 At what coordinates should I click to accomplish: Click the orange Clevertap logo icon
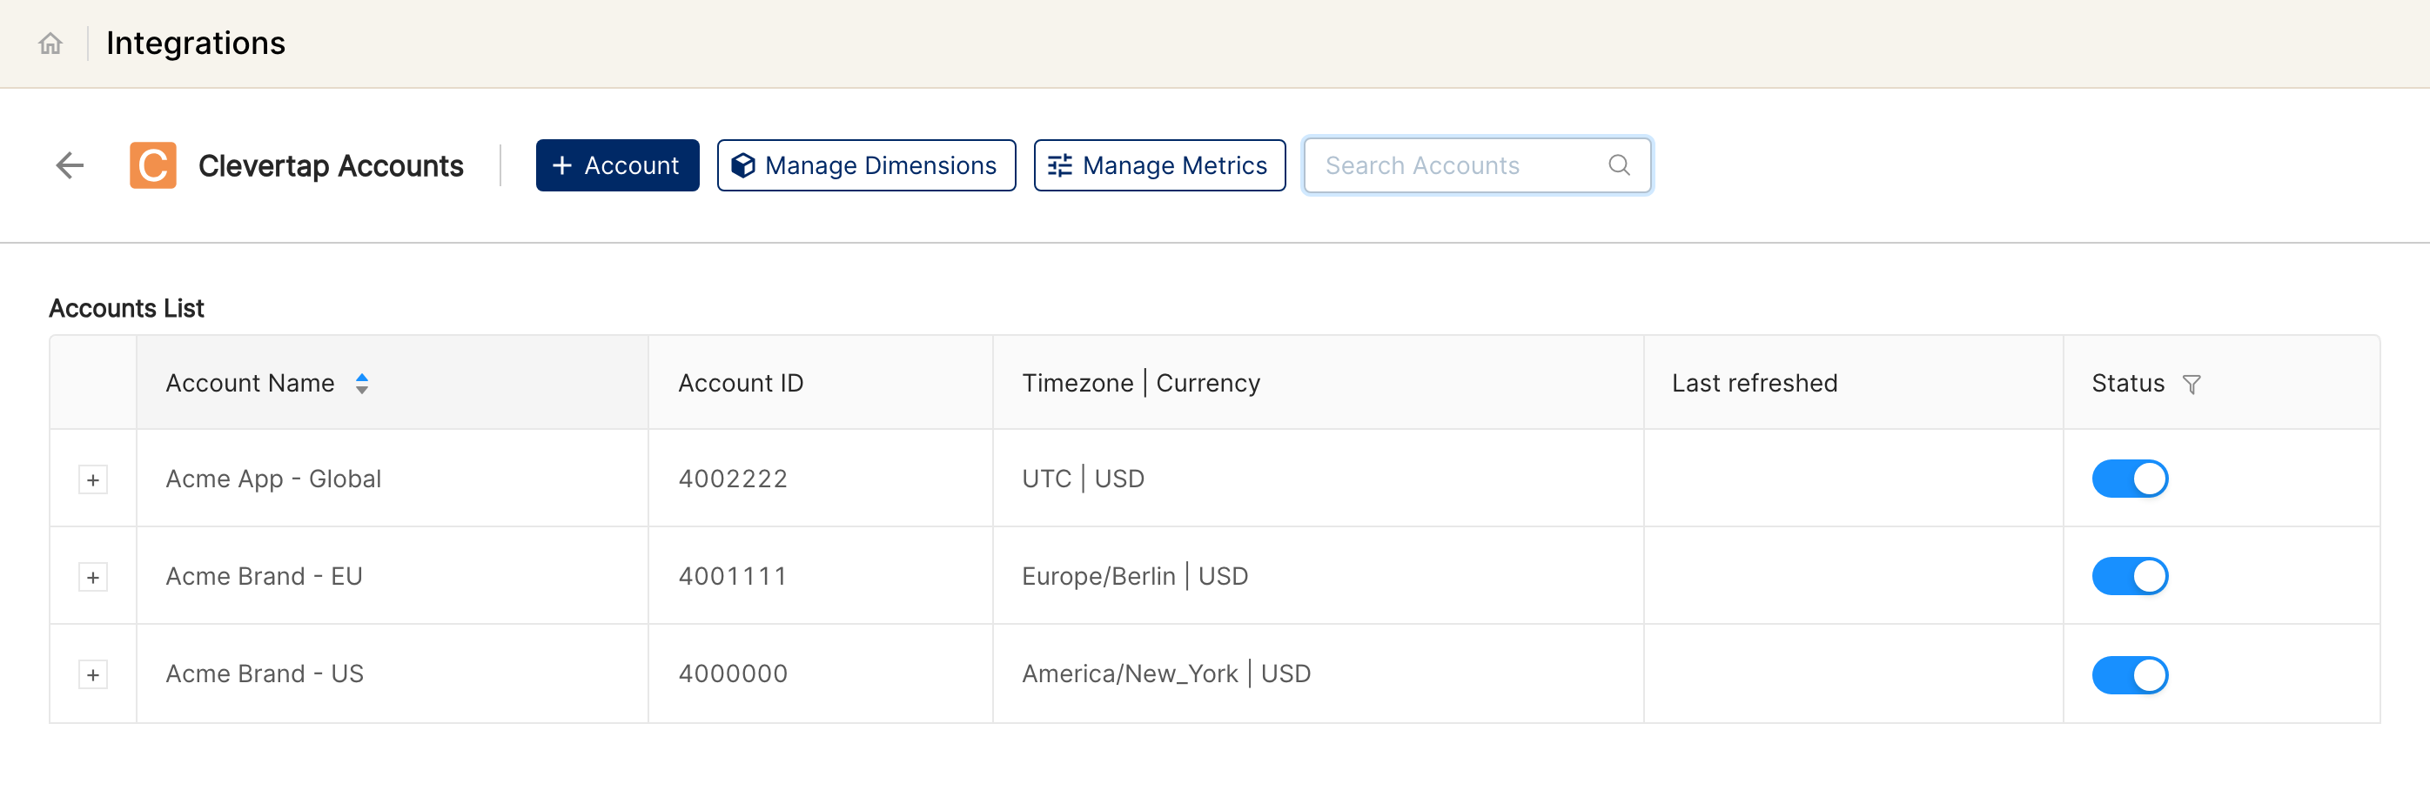pyautogui.click(x=153, y=166)
